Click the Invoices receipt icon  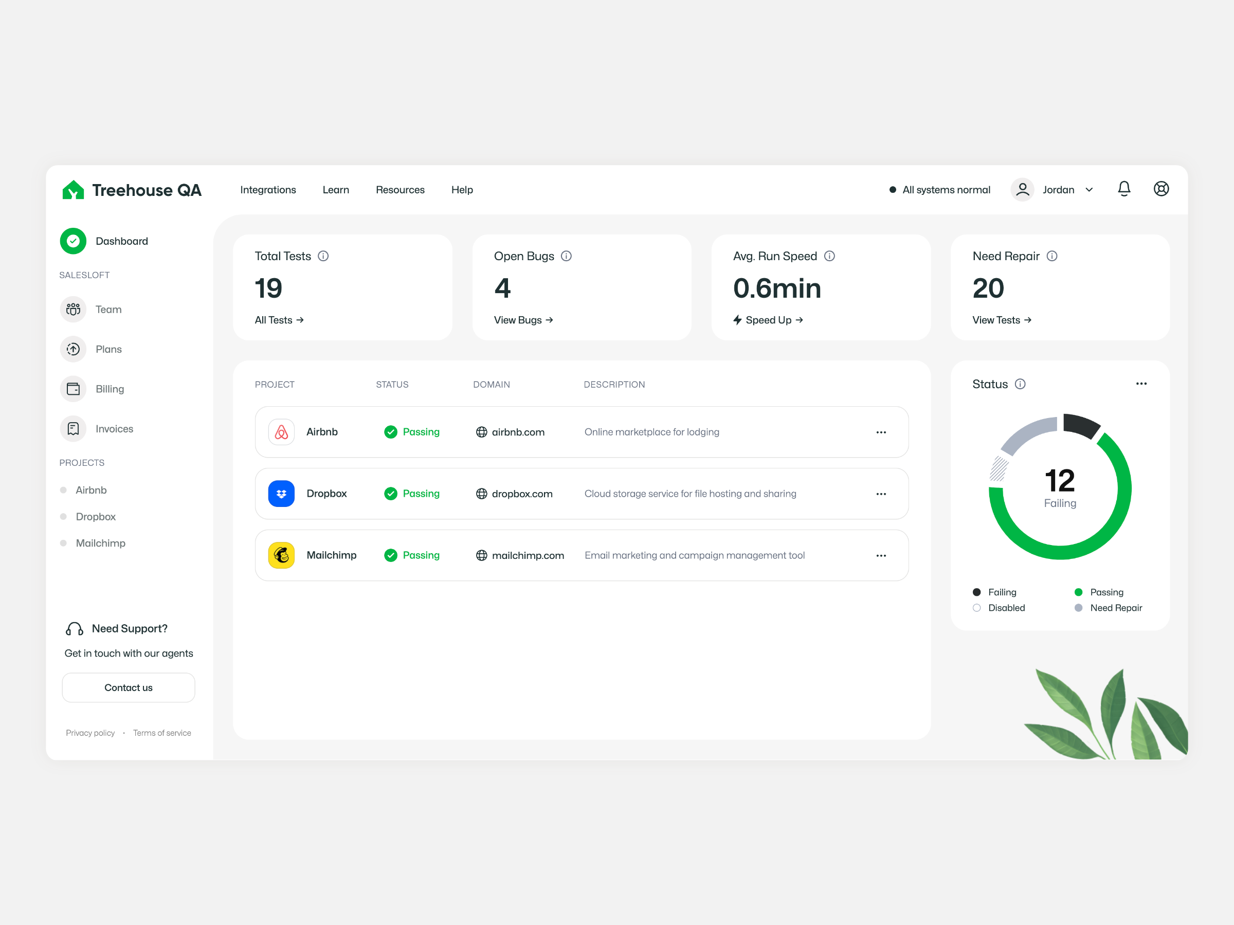tap(73, 428)
